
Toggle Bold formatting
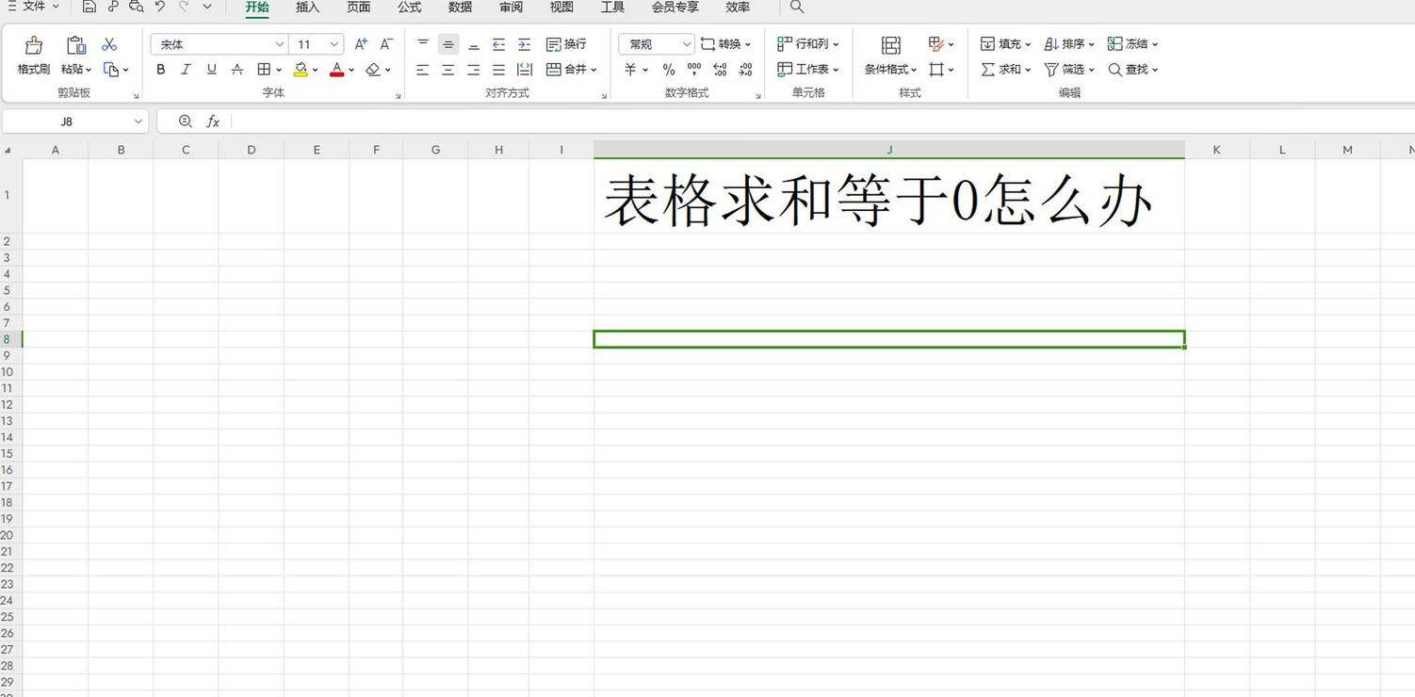[x=161, y=70]
